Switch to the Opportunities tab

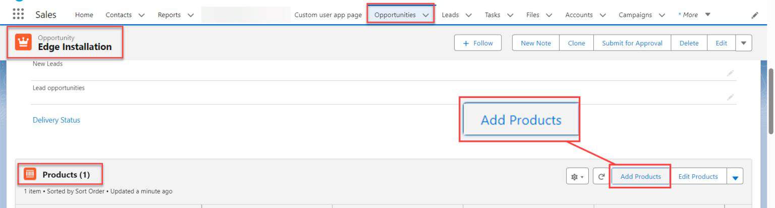(x=395, y=15)
